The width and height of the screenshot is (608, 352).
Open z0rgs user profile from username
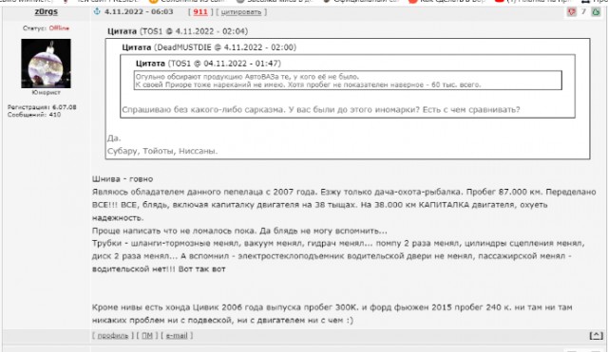pyautogui.click(x=47, y=11)
